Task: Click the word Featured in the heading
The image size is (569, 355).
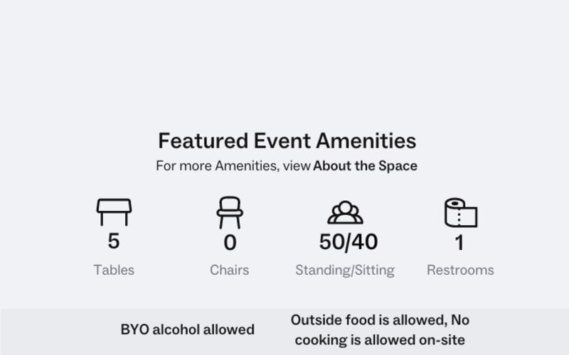Action: point(203,141)
